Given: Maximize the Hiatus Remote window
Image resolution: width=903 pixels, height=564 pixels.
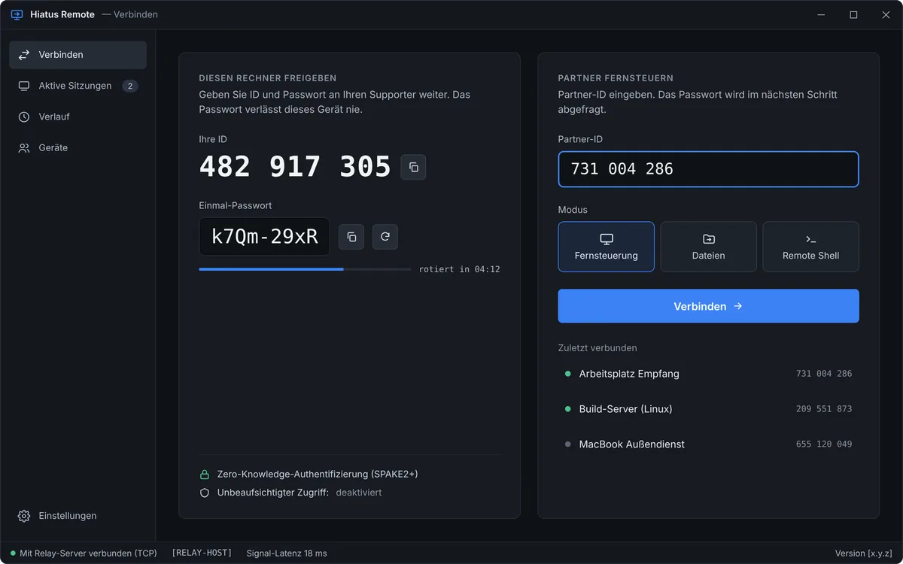Looking at the screenshot, I should pyautogui.click(x=853, y=15).
